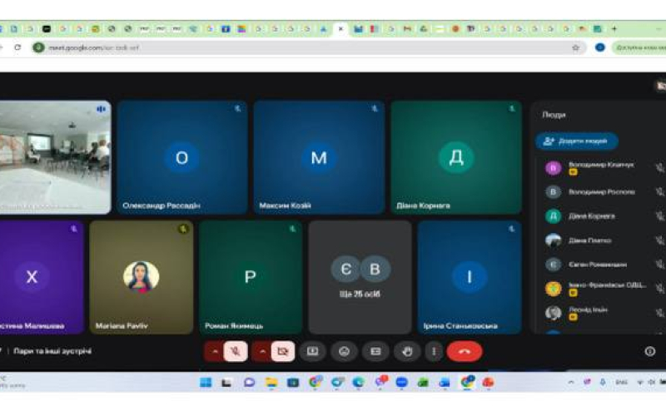This screenshot has height=416, width=666.
Task: Click muted mic icon on Олександр Рассадін tile
Action: coord(238,109)
